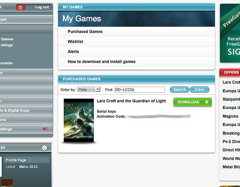The width and height of the screenshot is (240, 187).
Task: Click the Log out text link
Action: [x=42, y=7]
